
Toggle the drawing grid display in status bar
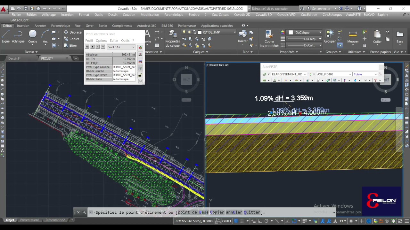coord(236,221)
